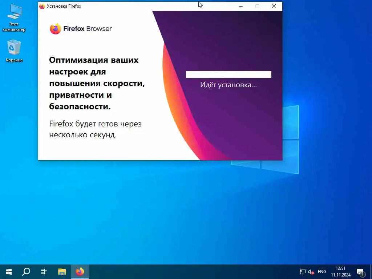
Task: Click the text 'Firefox будет готов через несколько секунд.'
Action: 95,129
